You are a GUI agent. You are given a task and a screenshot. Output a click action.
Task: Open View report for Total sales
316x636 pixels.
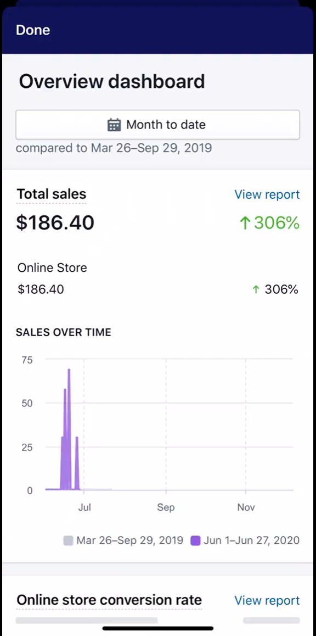tap(267, 194)
